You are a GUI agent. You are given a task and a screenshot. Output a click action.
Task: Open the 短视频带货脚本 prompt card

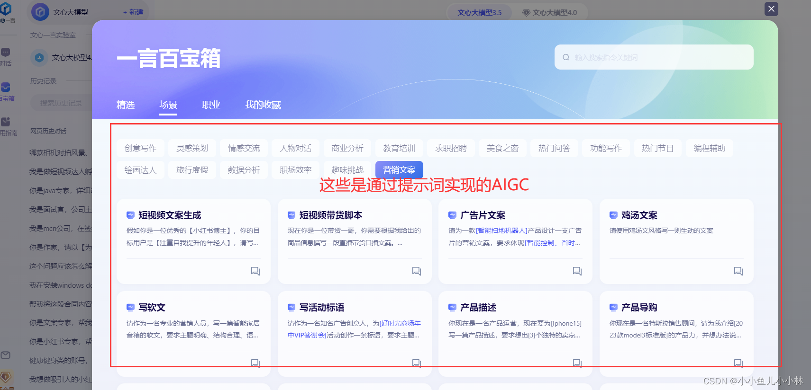(355, 241)
